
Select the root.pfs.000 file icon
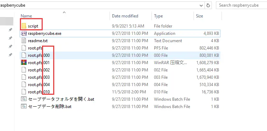(x=24, y=55)
